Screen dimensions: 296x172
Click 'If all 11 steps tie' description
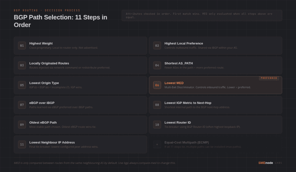coord(203,147)
